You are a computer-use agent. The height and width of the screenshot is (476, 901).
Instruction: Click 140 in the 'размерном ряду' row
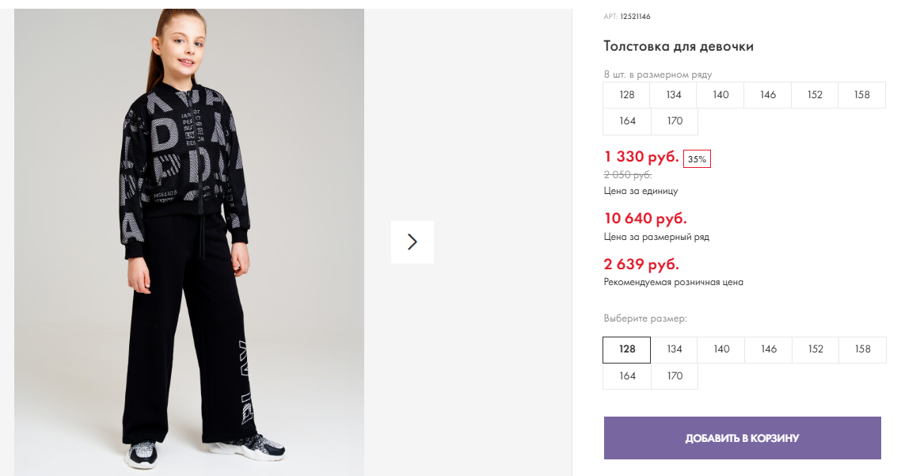click(720, 95)
